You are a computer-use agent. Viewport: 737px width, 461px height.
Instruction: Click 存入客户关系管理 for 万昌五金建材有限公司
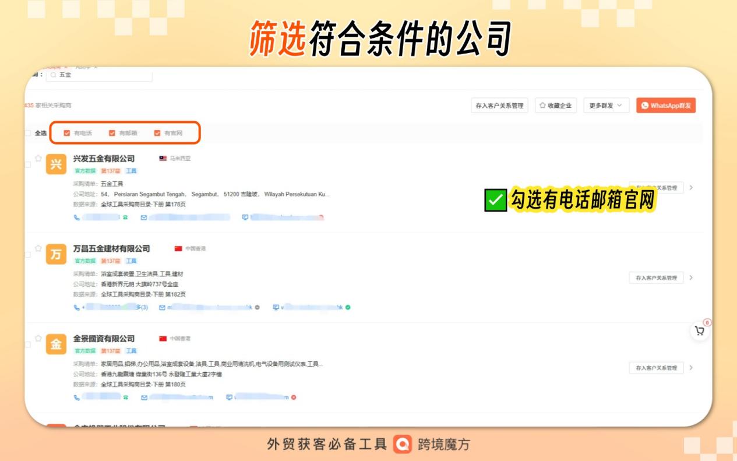tap(656, 278)
